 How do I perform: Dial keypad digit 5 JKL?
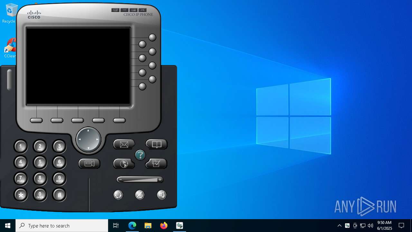click(x=40, y=162)
